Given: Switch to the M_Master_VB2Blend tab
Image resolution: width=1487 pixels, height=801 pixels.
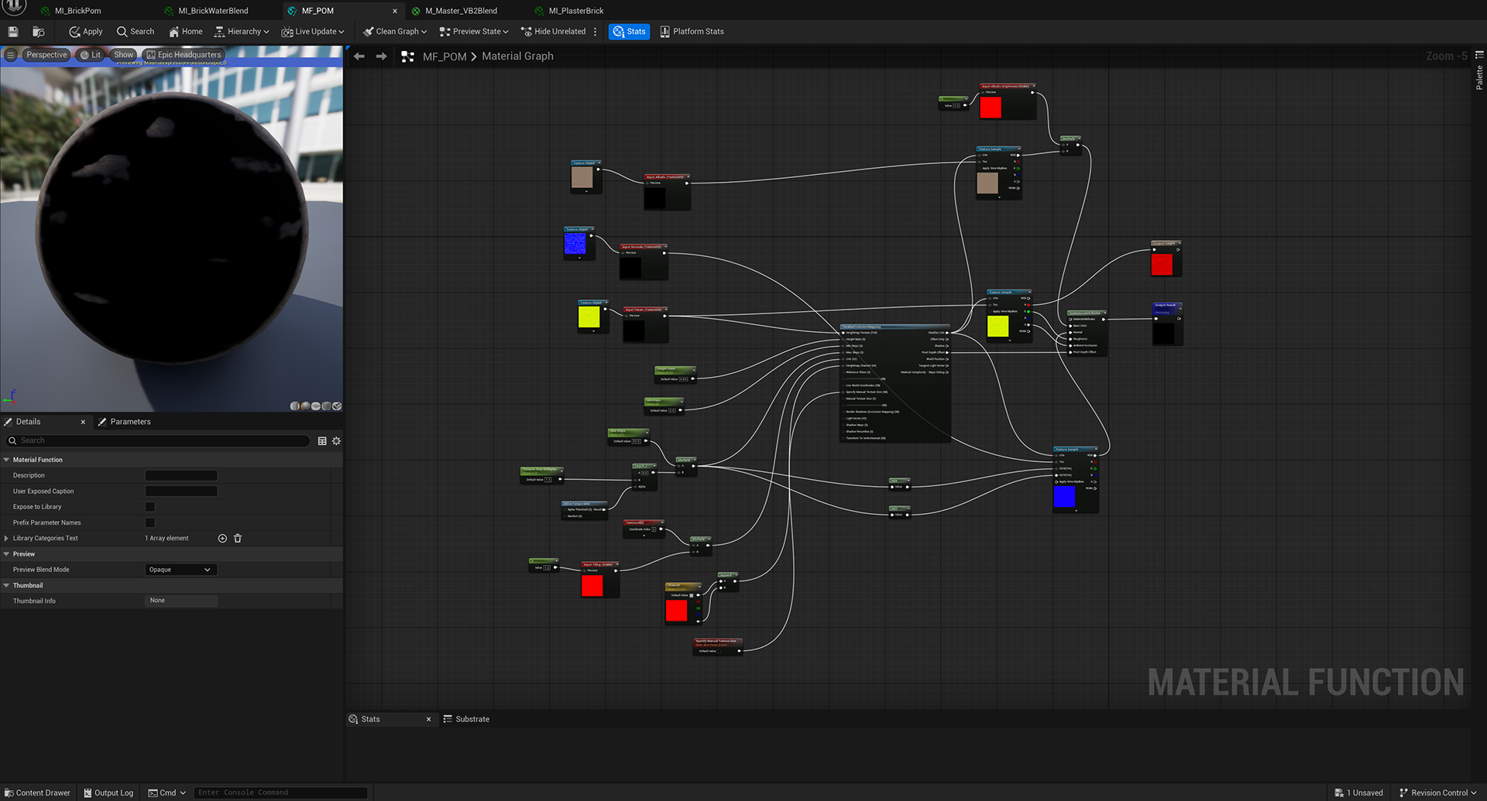Looking at the screenshot, I should [461, 11].
